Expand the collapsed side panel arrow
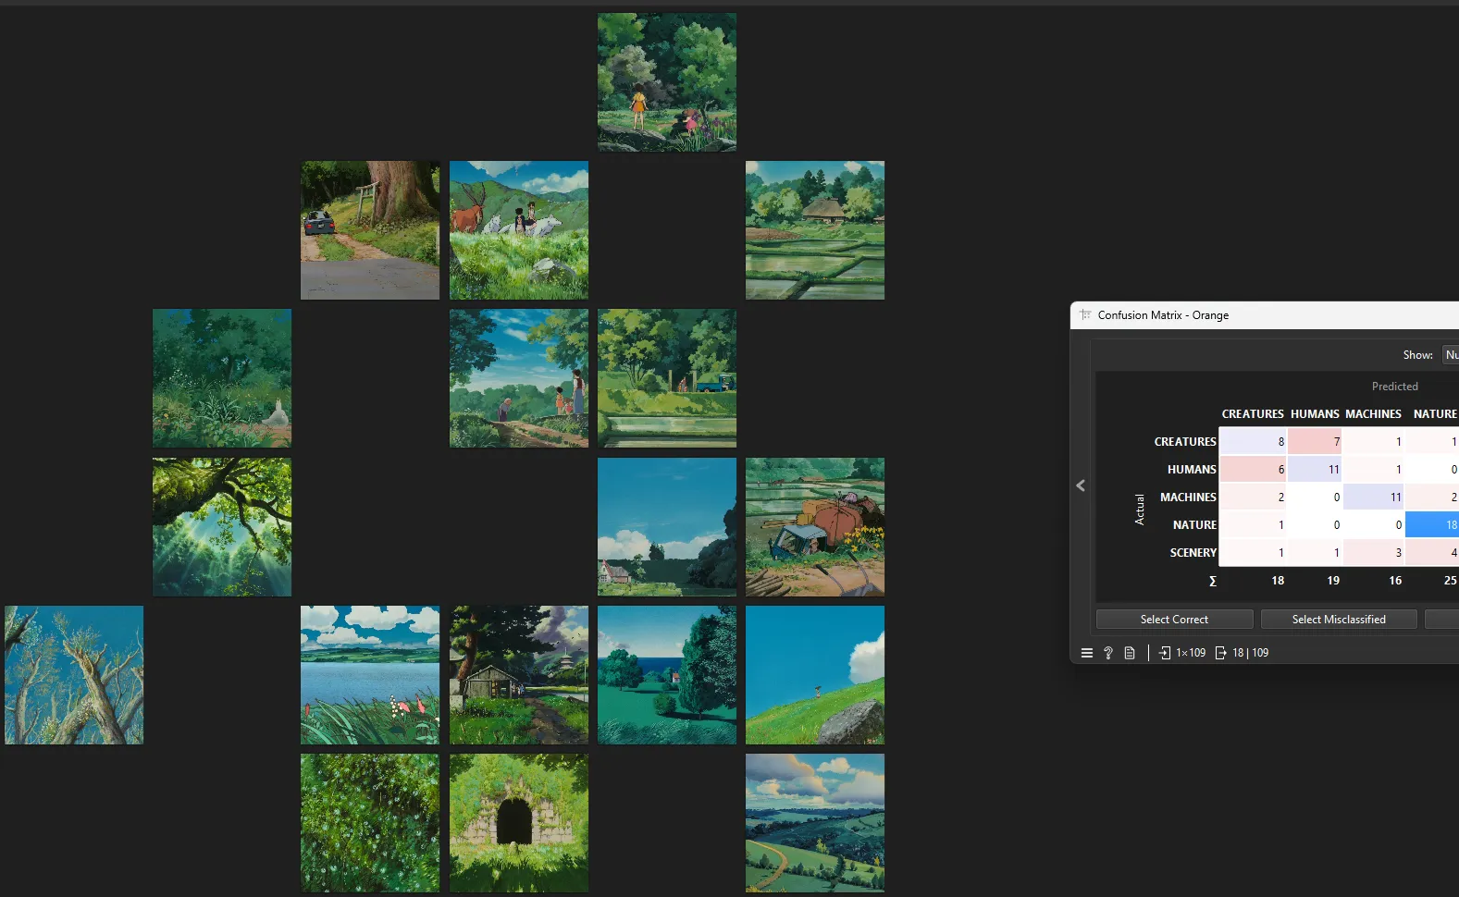The width and height of the screenshot is (1459, 897). pyautogui.click(x=1081, y=485)
